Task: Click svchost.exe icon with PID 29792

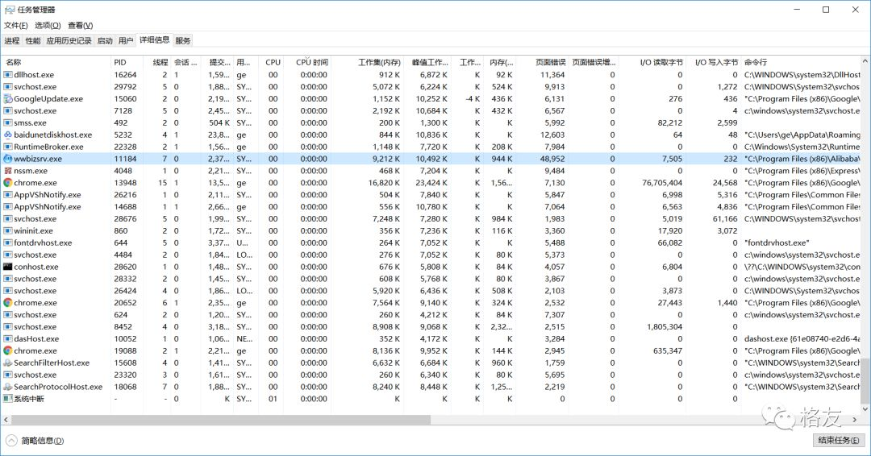Action: [8, 87]
